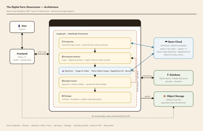Click the "Scriptwriter" heading

coord(69,42)
